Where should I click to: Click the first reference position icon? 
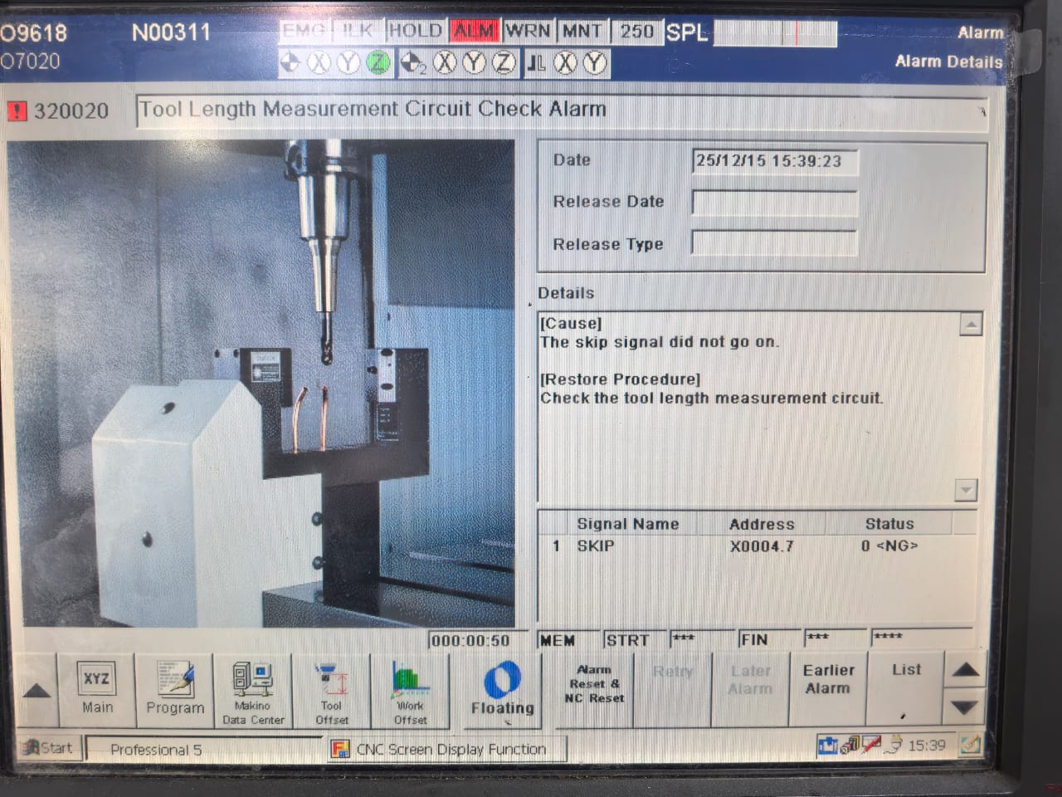pyautogui.click(x=290, y=63)
